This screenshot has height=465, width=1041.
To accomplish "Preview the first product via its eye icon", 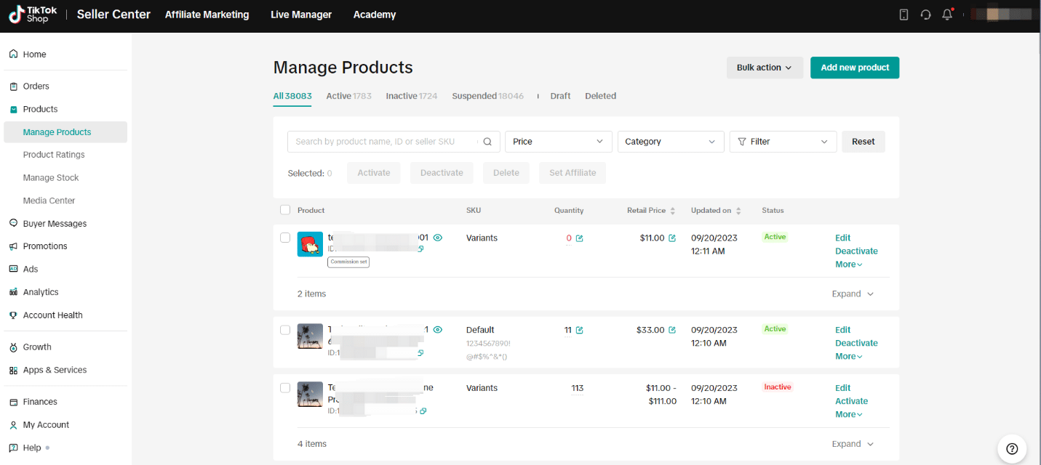I will [x=437, y=238].
